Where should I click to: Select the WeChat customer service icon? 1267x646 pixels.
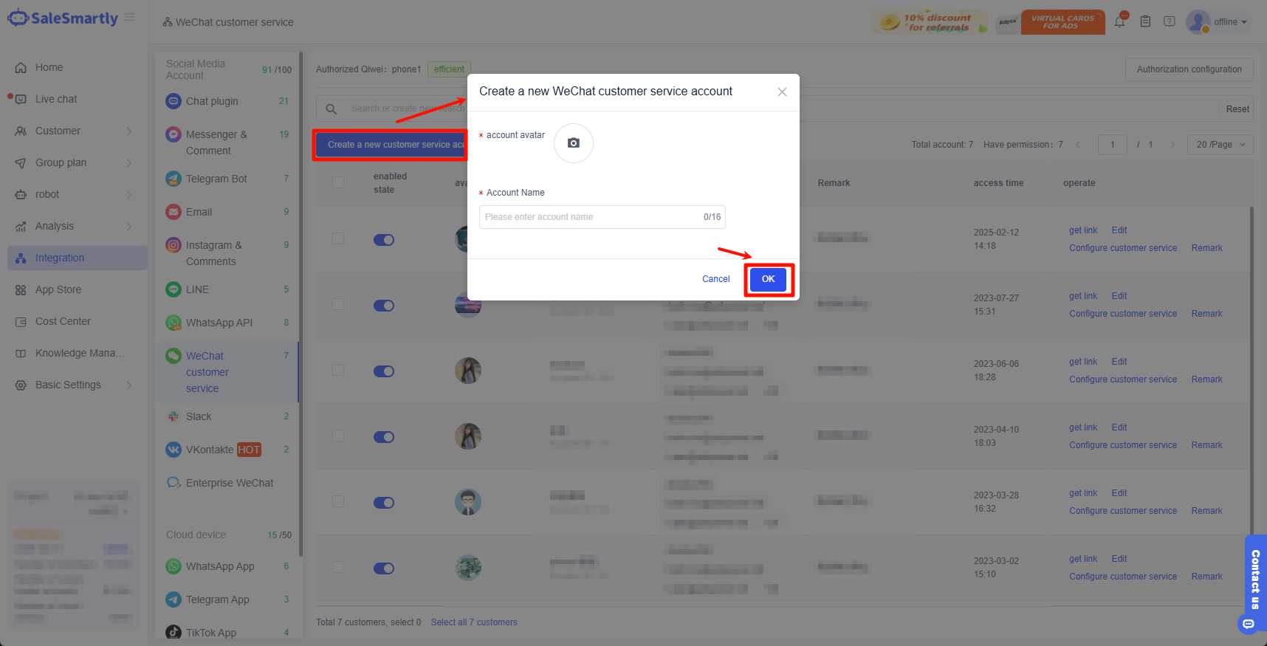click(174, 356)
